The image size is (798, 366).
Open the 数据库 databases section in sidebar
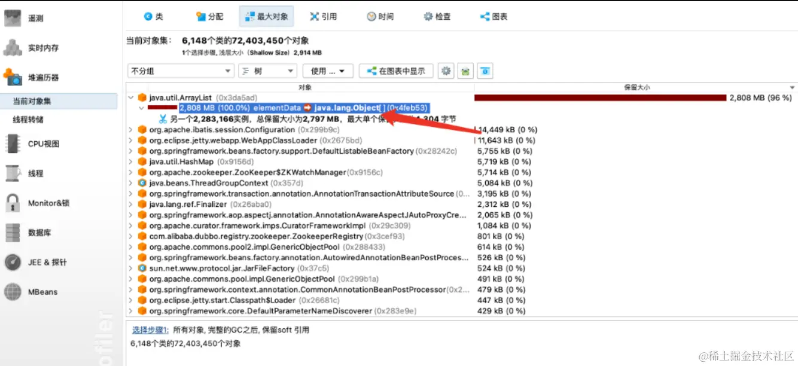tap(28, 233)
